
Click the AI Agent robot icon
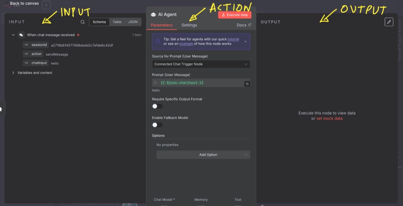154,15
